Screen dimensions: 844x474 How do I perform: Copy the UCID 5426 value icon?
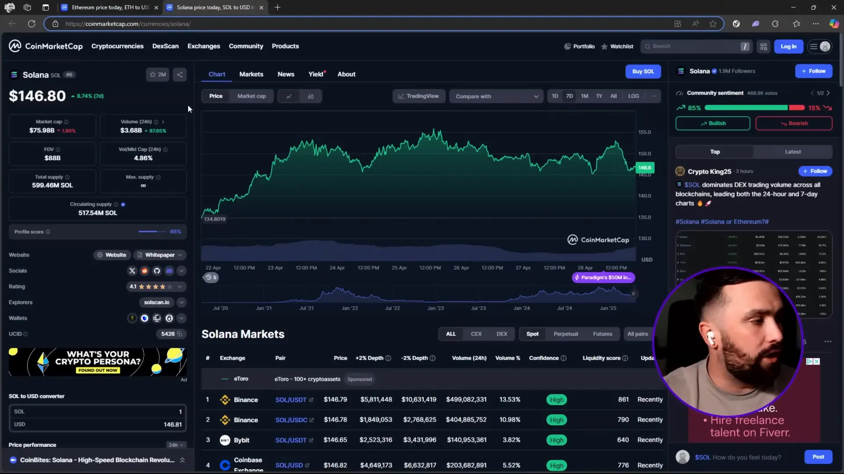[x=179, y=334]
